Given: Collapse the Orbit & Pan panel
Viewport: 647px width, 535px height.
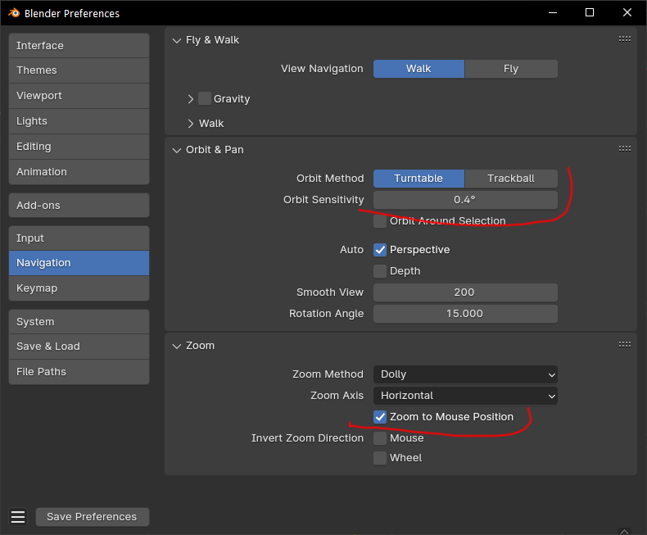Looking at the screenshot, I should [x=177, y=150].
